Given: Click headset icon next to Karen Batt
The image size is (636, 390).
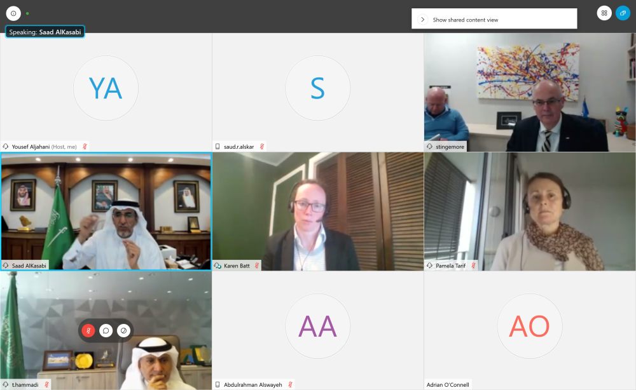Looking at the screenshot, I should 218,266.
